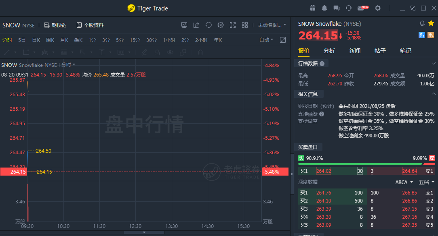The image size is (438, 236).
Task: Click the orange level data icon
Action: click(x=431, y=35)
